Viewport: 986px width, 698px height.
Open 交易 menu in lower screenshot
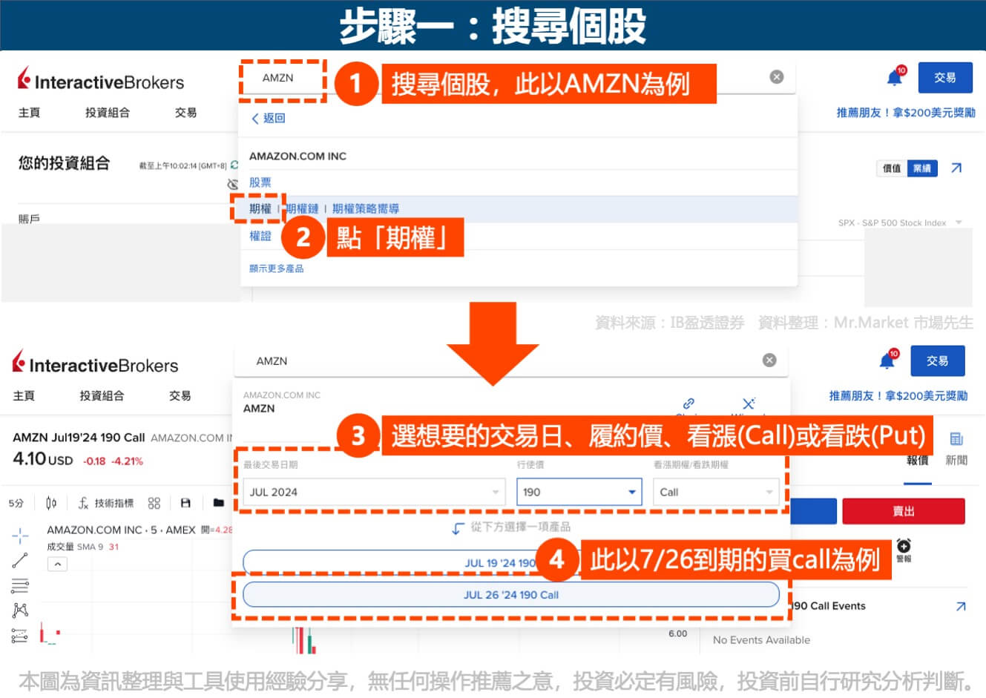point(180,395)
